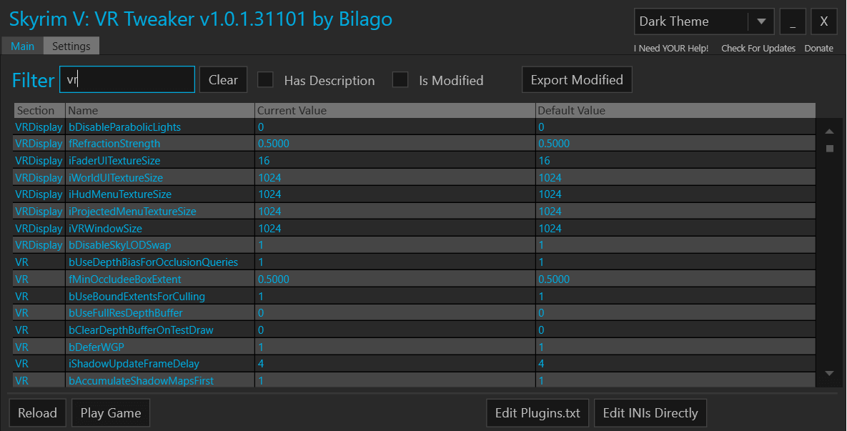Open the Donate link
The height and width of the screenshot is (431, 847).
point(818,49)
